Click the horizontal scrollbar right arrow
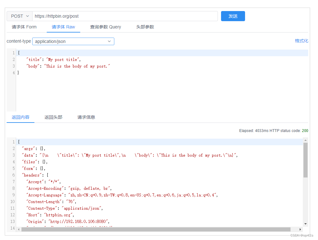Image resolution: width=318 pixels, height=240 pixels. coord(300,230)
